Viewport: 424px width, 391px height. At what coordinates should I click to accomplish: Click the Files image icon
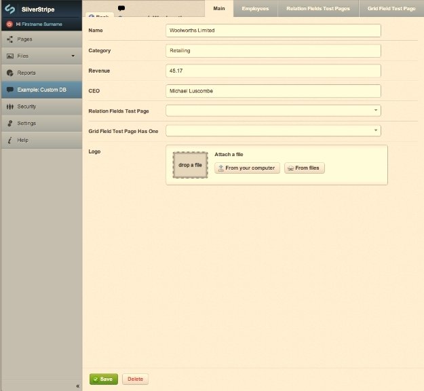[10, 56]
